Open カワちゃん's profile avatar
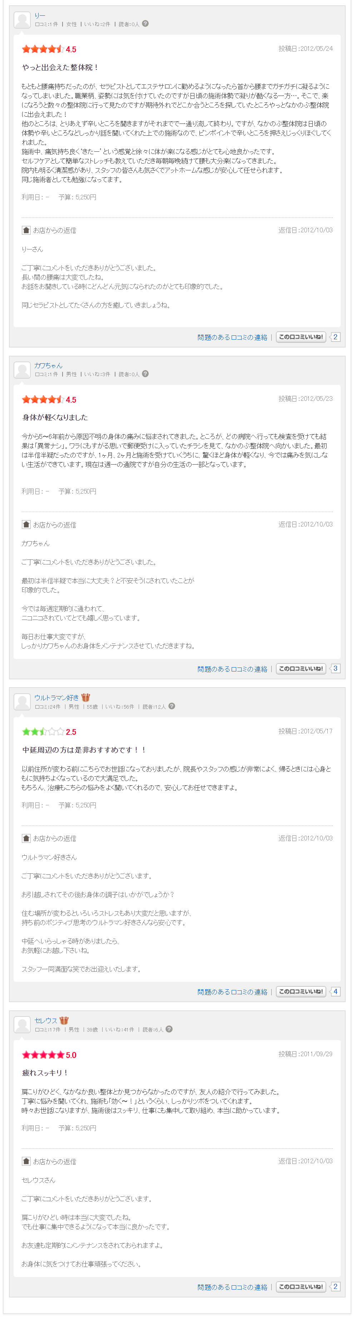The height and width of the screenshot is (1320, 356). point(22,370)
